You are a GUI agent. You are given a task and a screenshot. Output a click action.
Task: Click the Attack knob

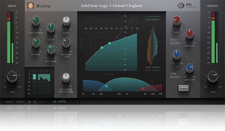[x=36, y=43]
